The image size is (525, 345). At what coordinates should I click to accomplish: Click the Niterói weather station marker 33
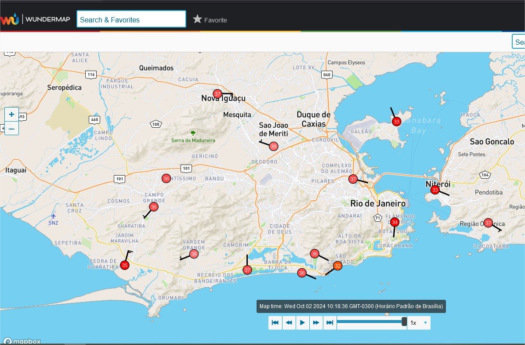[x=434, y=190]
